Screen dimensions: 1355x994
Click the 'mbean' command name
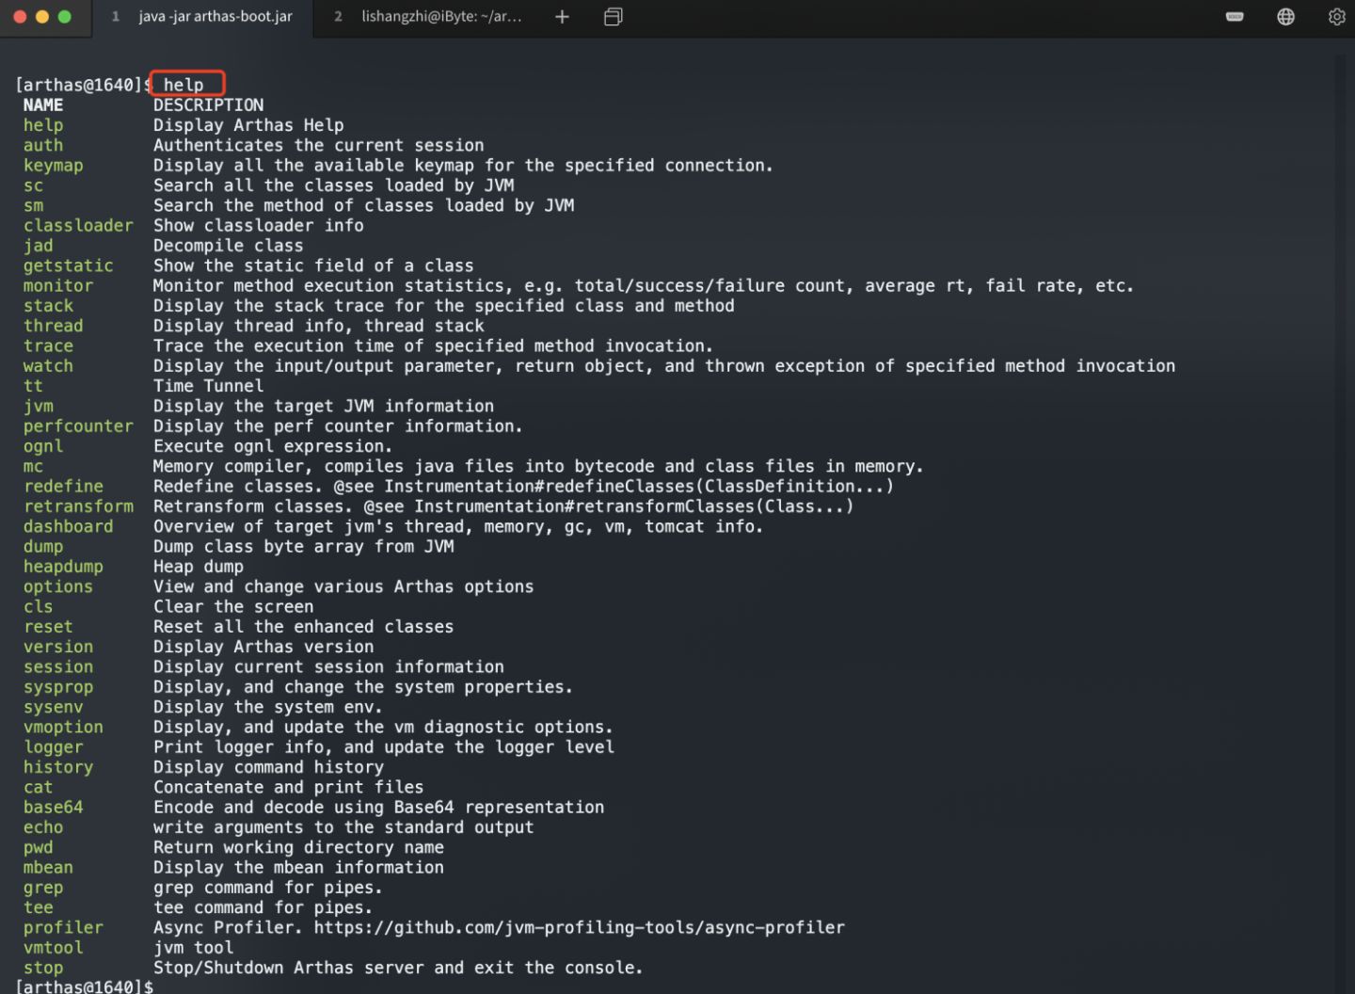tap(48, 868)
